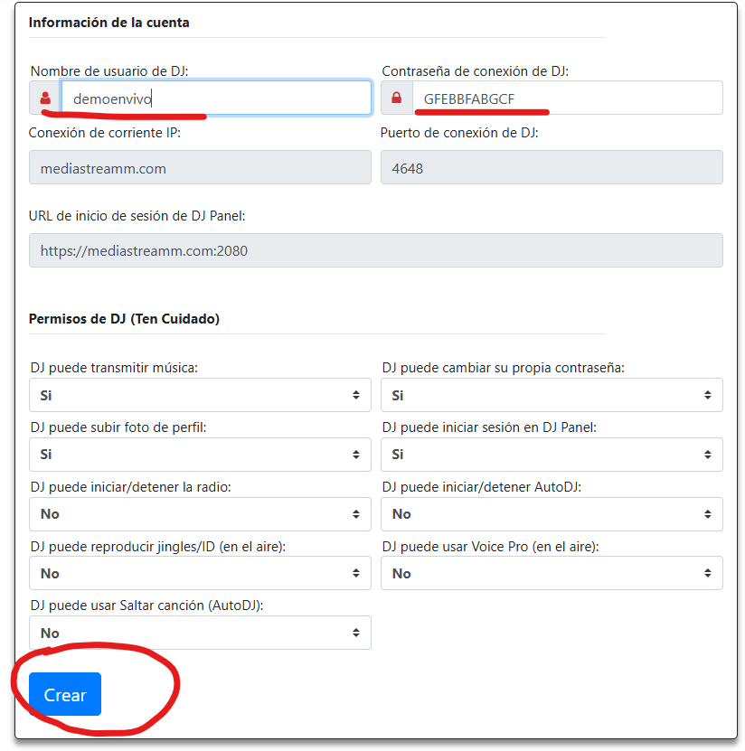Open 'DJ puede cambiar su propia contraseña' dropdown
This screenshot has height=751, width=745.
(552, 395)
